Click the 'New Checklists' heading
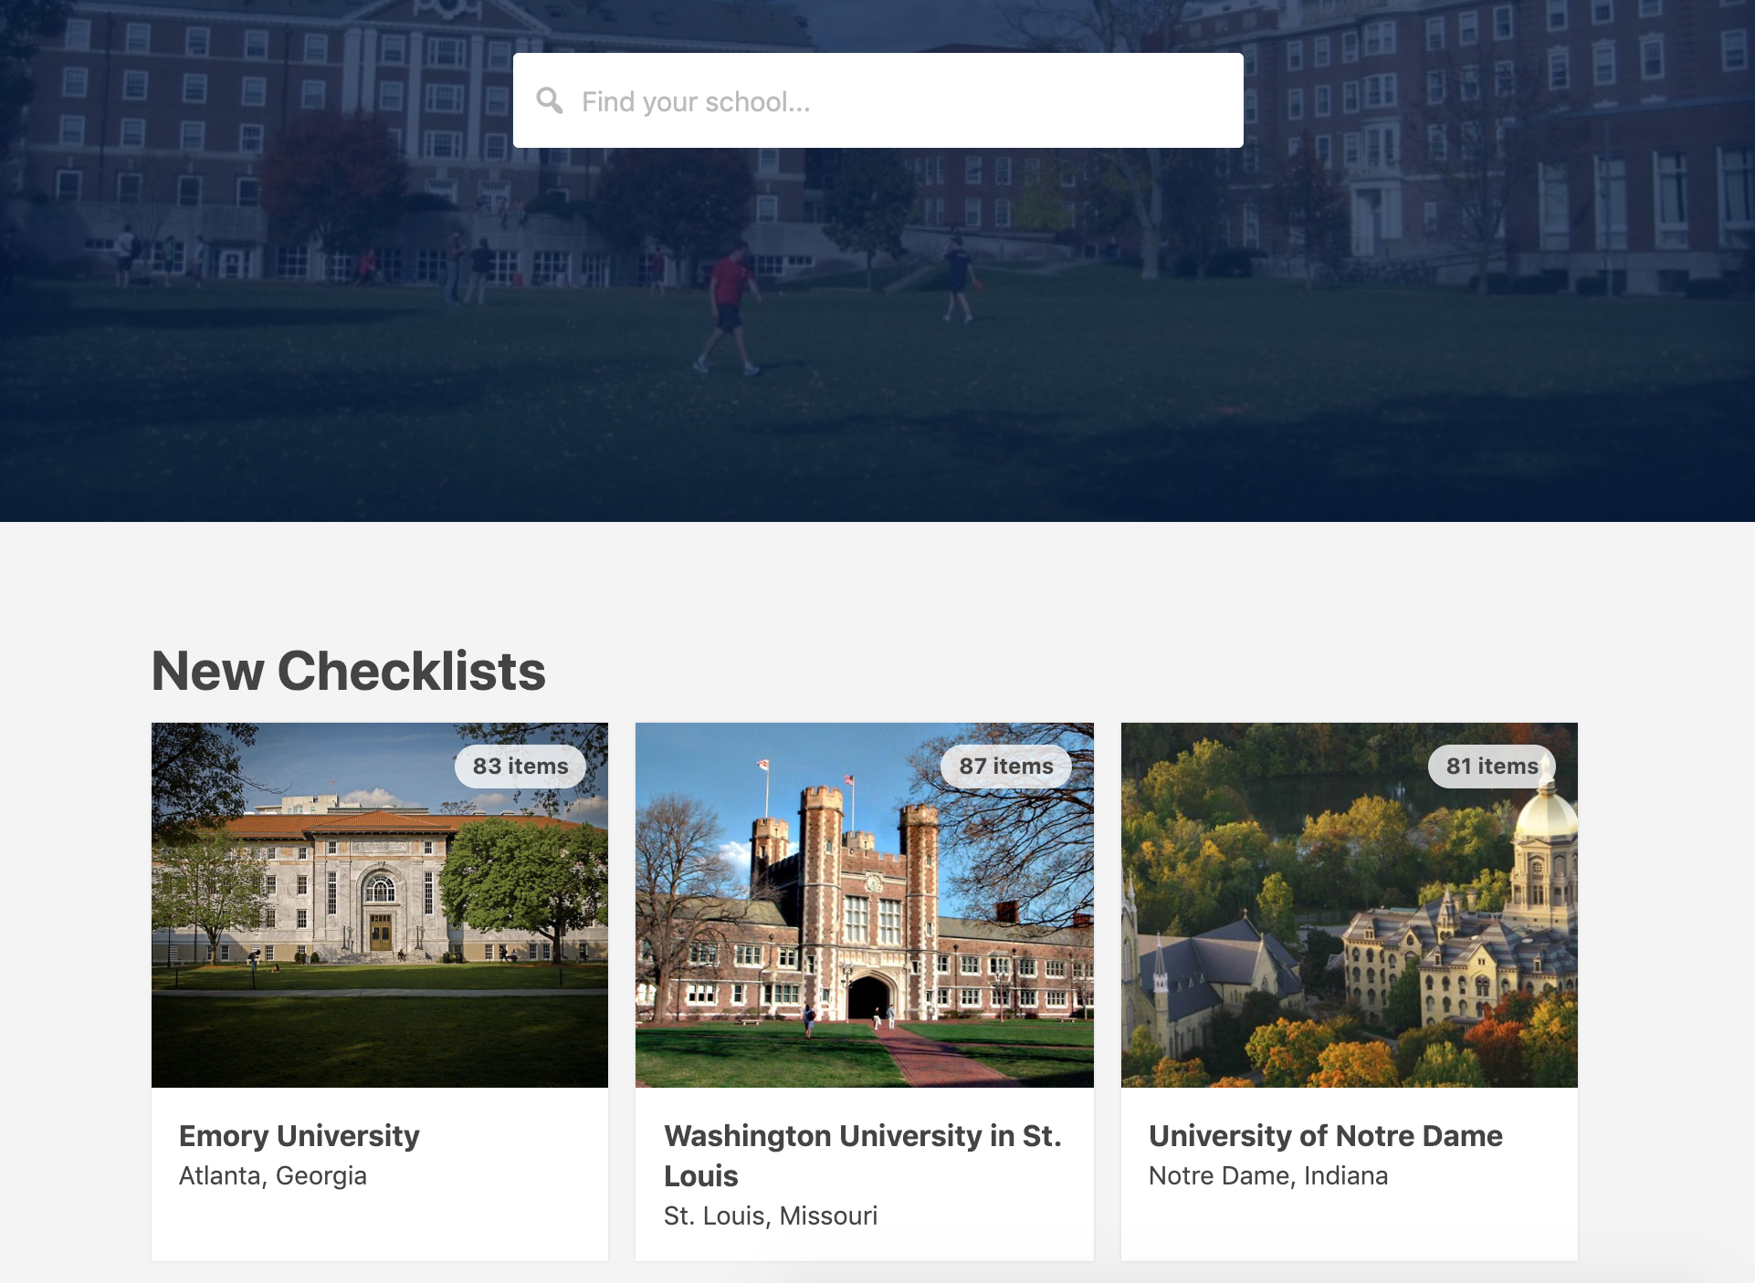 pyautogui.click(x=349, y=672)
